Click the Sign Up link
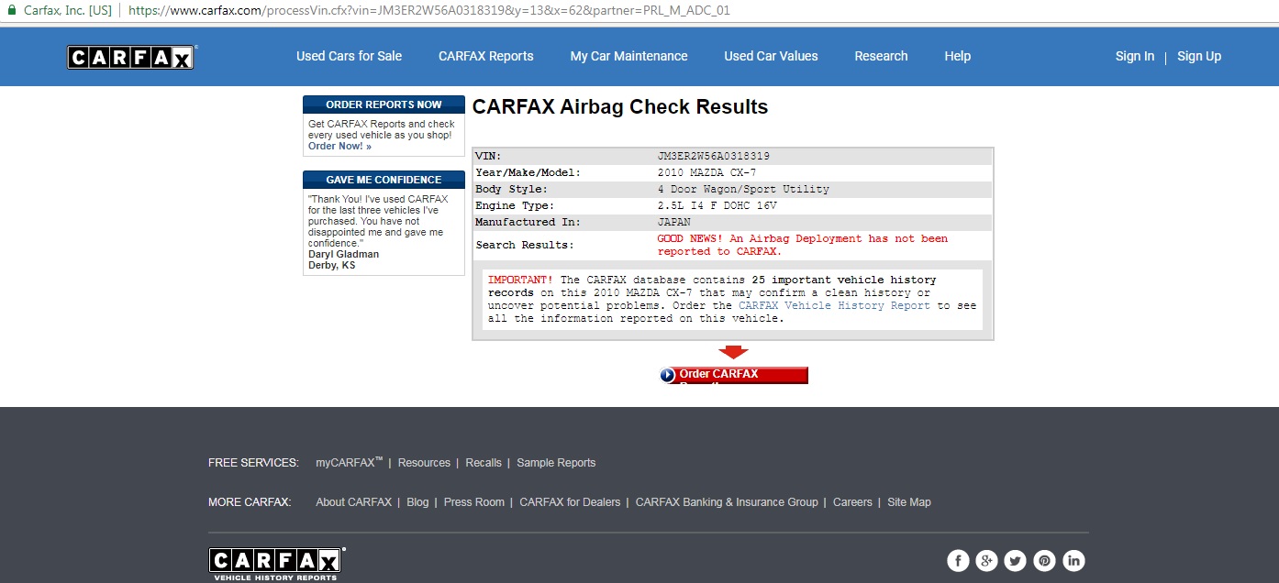Viewport: 1279px width, 583px height. [1199, 56]
